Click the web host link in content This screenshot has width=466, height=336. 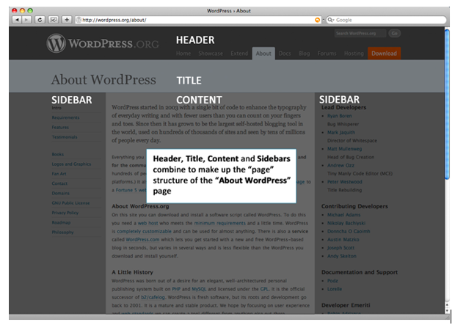click(x=148, y=223)
